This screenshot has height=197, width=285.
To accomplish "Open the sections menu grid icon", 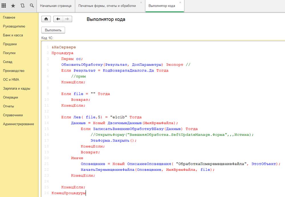I will 4,6.
